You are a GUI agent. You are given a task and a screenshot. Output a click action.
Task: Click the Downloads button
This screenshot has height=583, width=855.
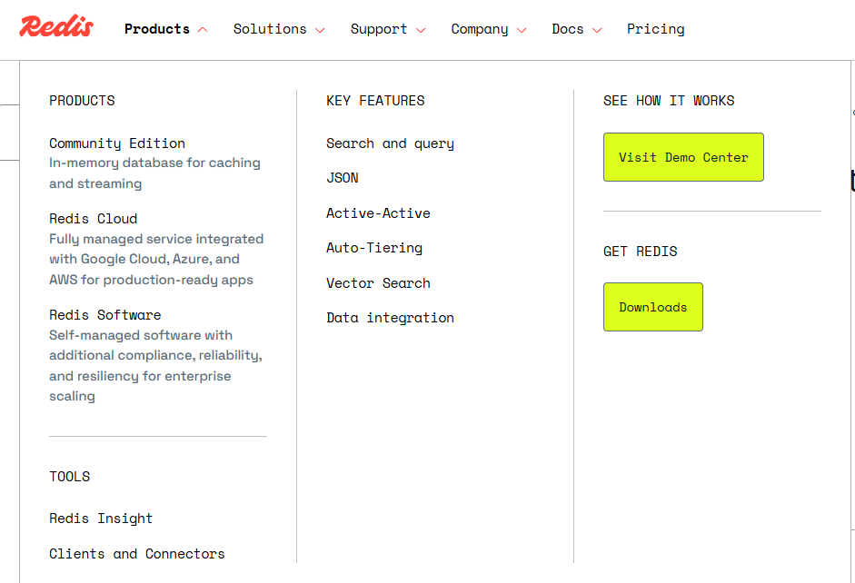(x=652, y=307)
